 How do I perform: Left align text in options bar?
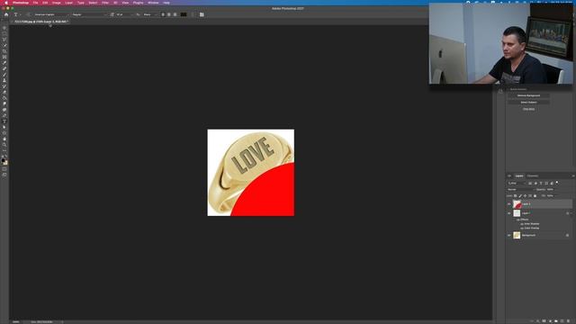[163, 14]
